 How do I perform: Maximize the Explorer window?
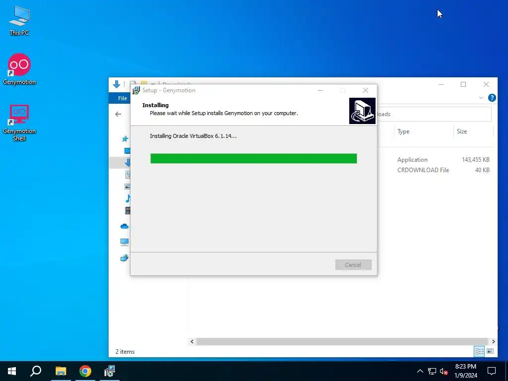click(x=463, y=84)
